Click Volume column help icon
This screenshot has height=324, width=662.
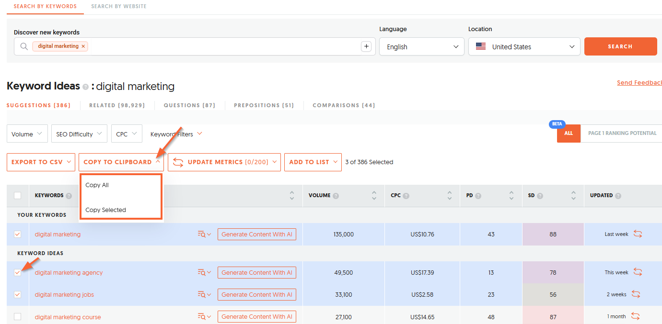click(336, 196)
